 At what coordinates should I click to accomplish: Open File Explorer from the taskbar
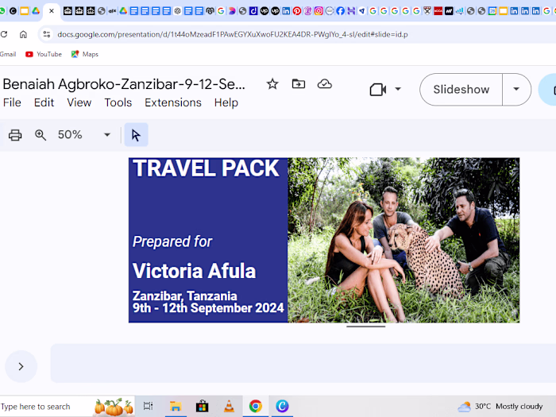coord(176,406)
